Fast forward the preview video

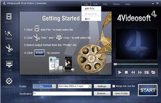tap(140, 72)
